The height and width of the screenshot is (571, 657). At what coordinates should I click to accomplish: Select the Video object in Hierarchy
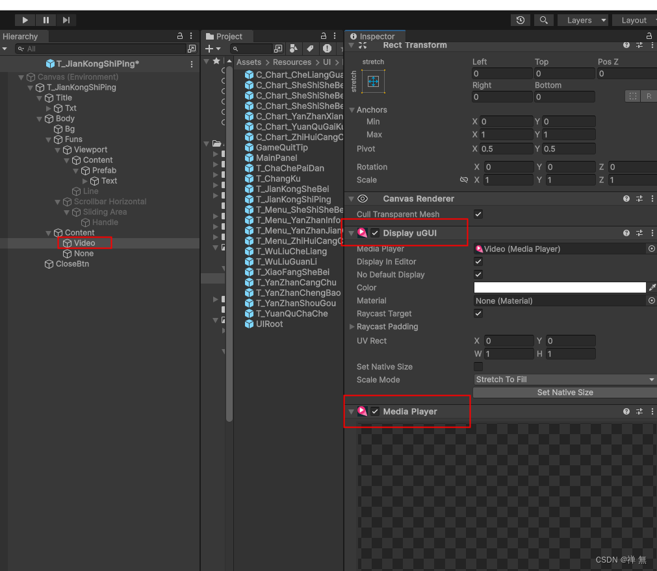click(x=84, y=243)
